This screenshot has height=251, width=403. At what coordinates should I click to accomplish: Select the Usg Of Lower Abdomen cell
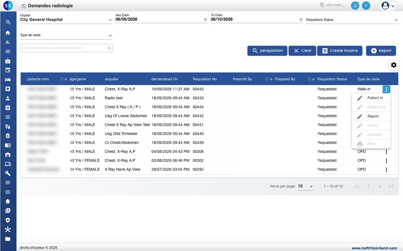126,116
